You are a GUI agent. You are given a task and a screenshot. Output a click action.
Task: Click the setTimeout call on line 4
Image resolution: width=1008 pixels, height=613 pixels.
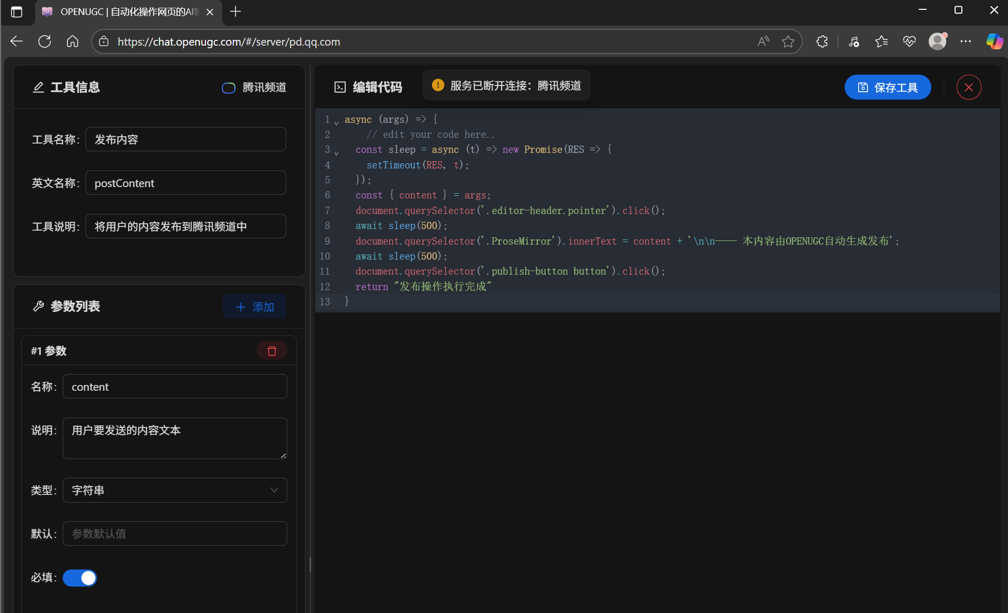417,165
